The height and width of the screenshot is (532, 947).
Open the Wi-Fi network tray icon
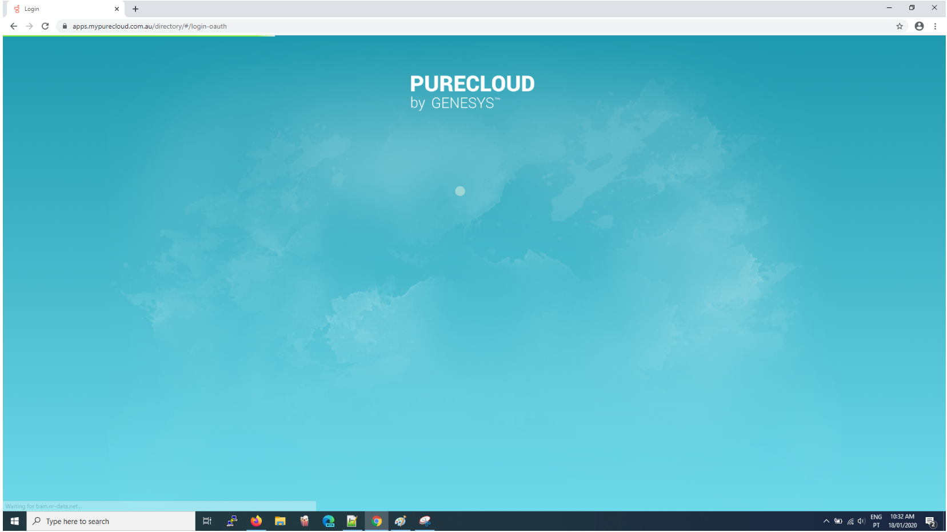[x=850, y=521]
